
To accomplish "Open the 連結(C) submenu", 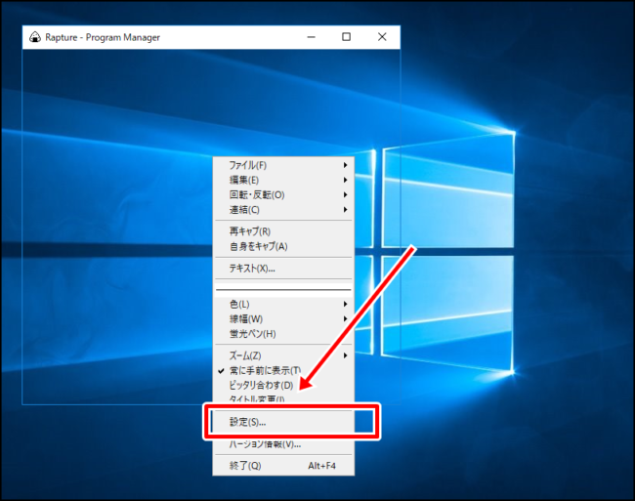I will point(283,210).
